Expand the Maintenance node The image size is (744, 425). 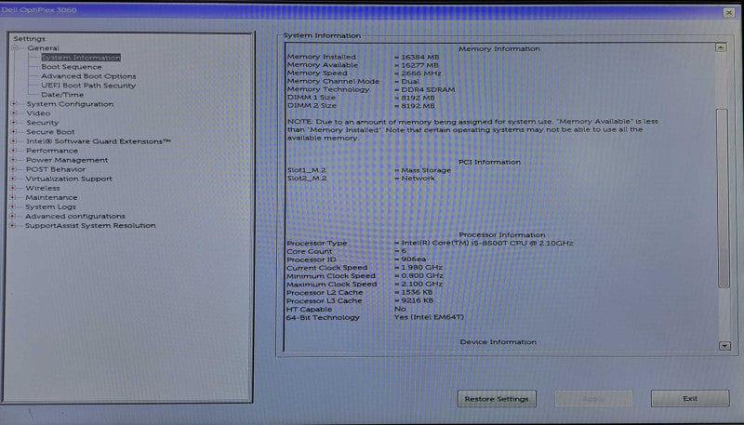point(13,197)
